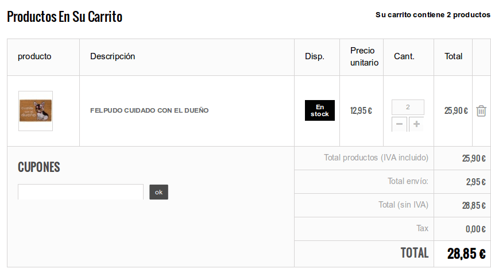The width and height of the screenshot is (491, 272).
Task: Click the producto column header
Action: coord(34,56)
